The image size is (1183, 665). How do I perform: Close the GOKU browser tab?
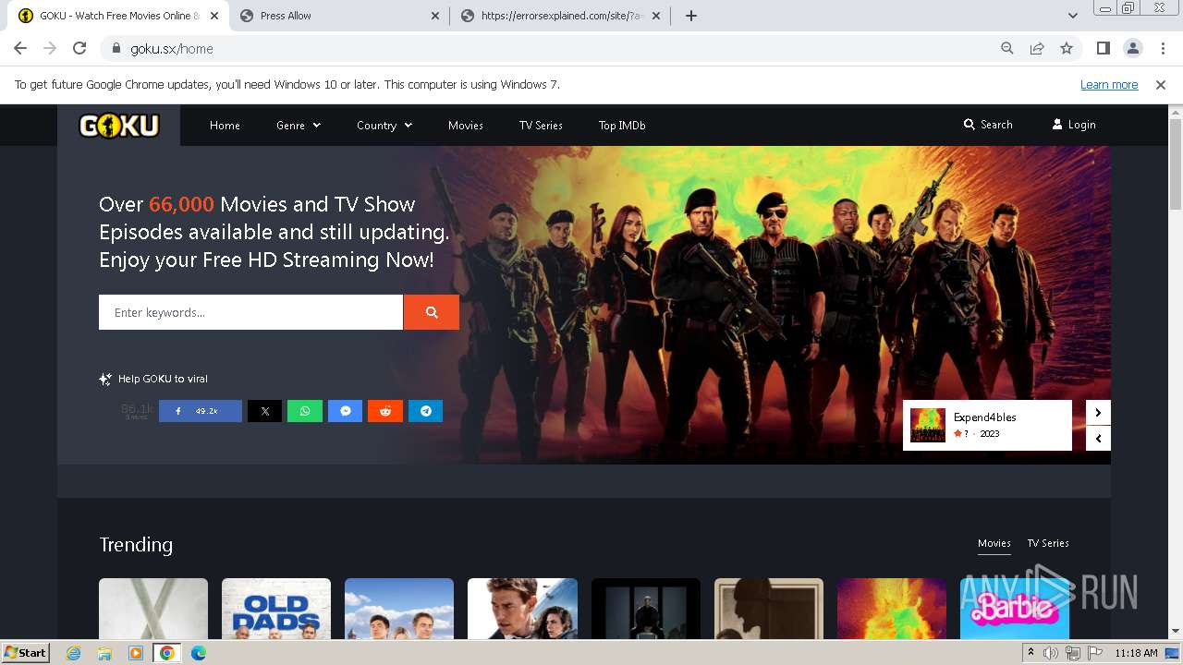click(215, 16)
